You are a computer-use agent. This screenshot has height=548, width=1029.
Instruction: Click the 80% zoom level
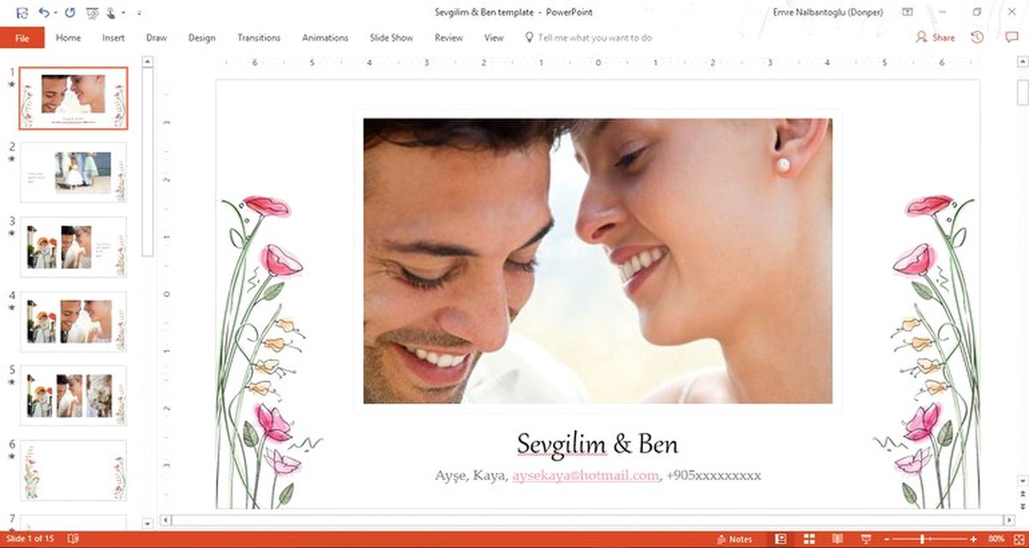pyautogui.click(x=996, y=539)
